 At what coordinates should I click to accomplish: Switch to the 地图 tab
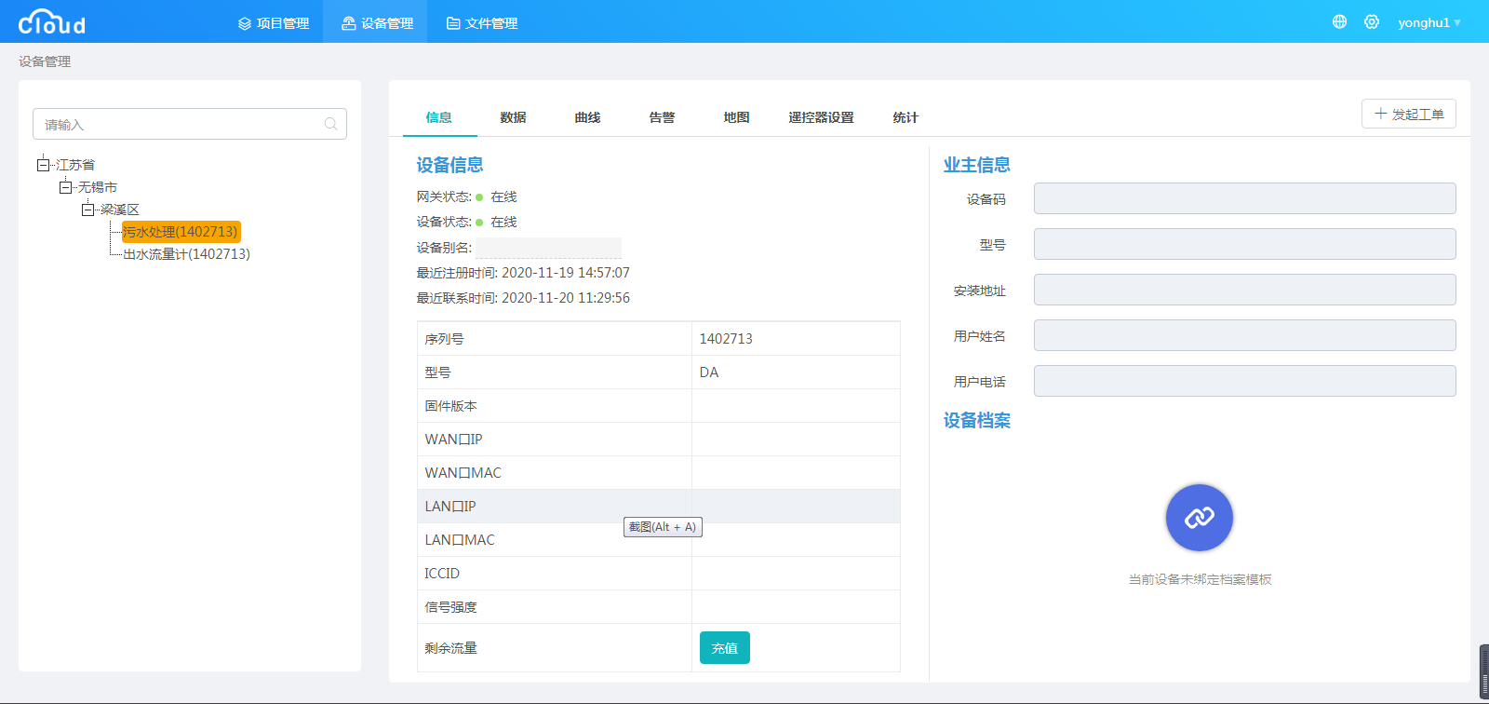pos(737,117)
